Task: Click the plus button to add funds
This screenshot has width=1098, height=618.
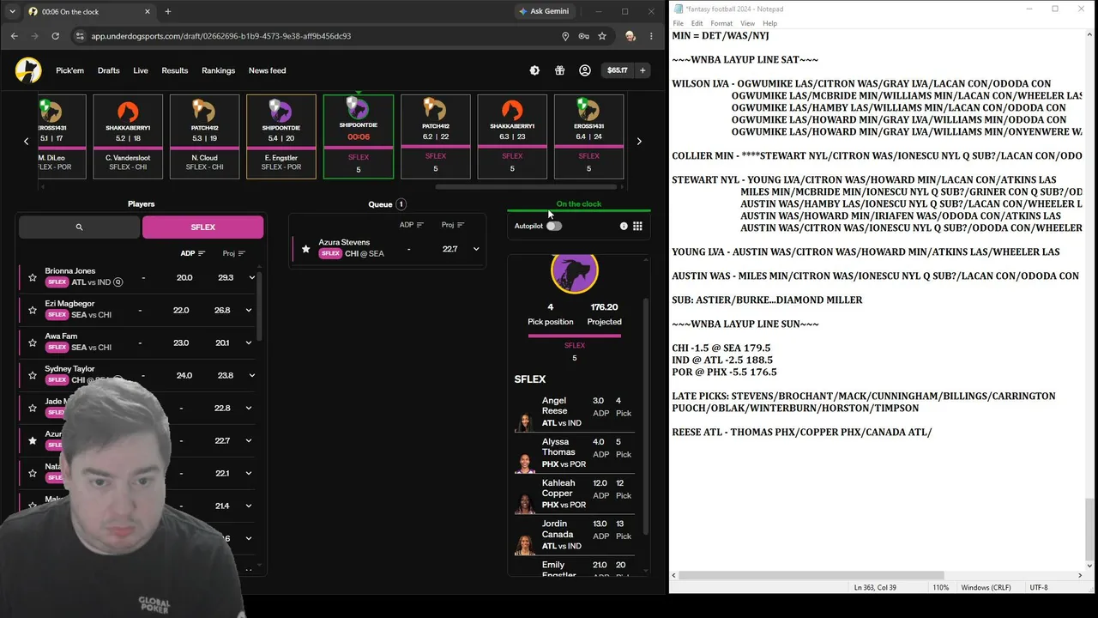Action: [643, 70]
